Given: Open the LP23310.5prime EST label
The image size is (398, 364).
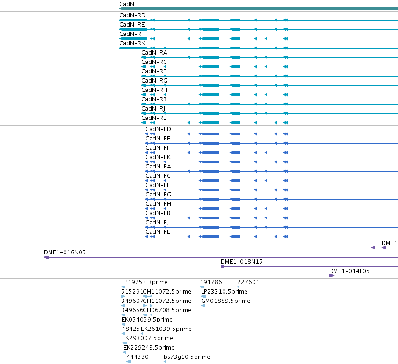Looking at the screenshot, I should pos(224,292).
